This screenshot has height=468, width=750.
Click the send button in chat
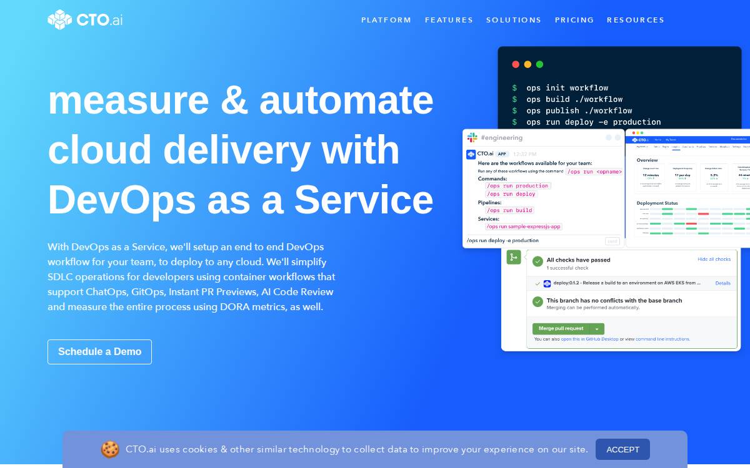pyautogui.click(x=612, y=241)
